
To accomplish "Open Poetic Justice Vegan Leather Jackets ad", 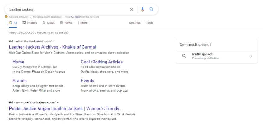I will 66,109.
